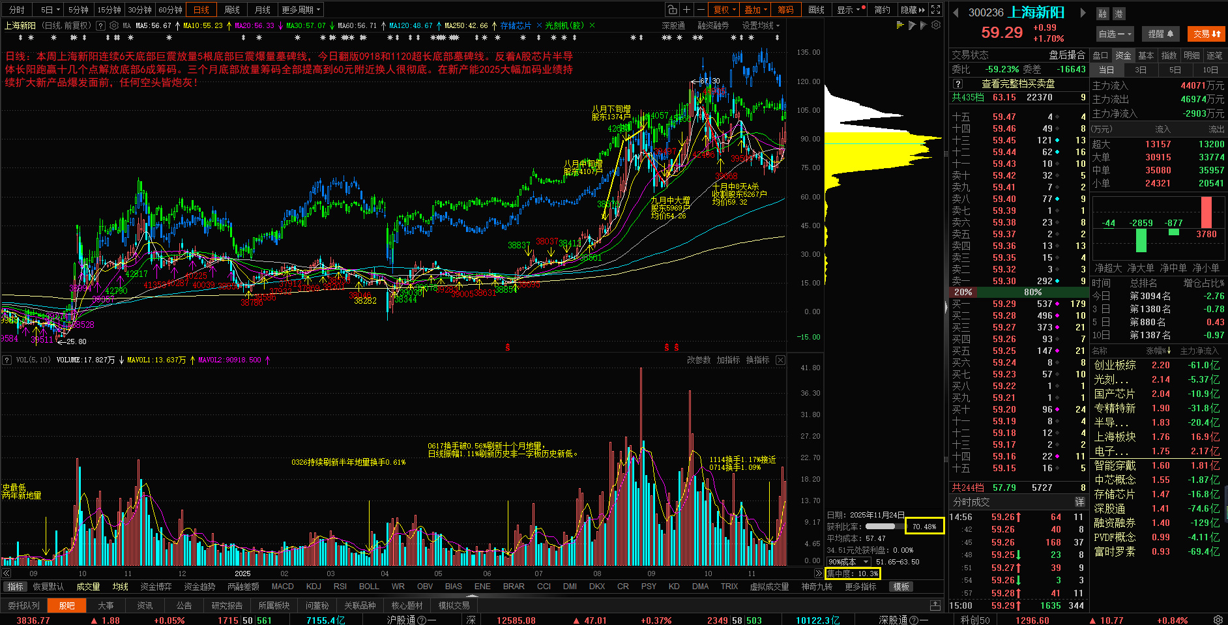
Task: Toggle 深股通 indicator above chart
Action: [673, 25]
